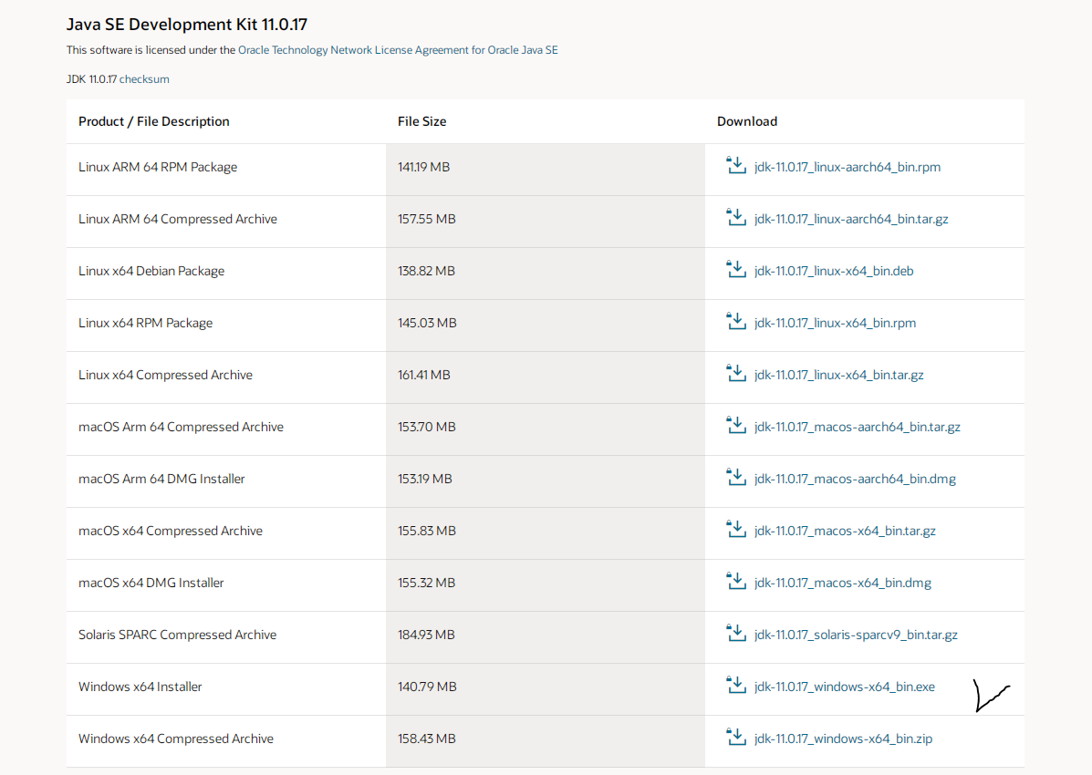1092x775 pixels.
Task: Open the JDK 11.0.17 checksum link
Action: (144, 79)
